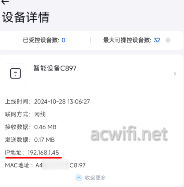The height and width of the screenshot is (187, 184).
Task: Click the 已受控设备数 label
Action: click(x=41, y=40)
